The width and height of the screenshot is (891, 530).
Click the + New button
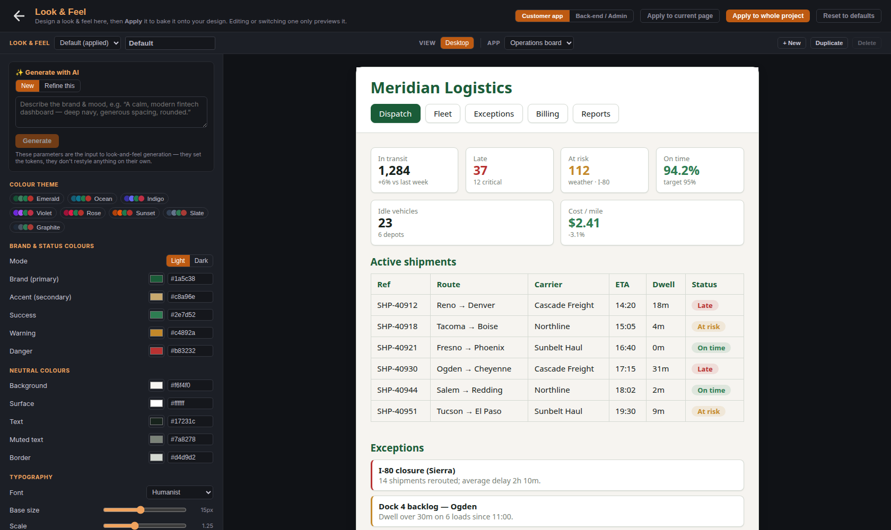(x=792, y=43)
